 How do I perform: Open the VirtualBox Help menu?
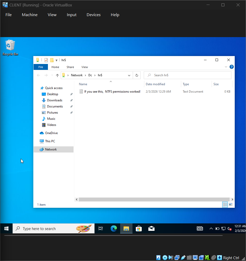[115, 15]
